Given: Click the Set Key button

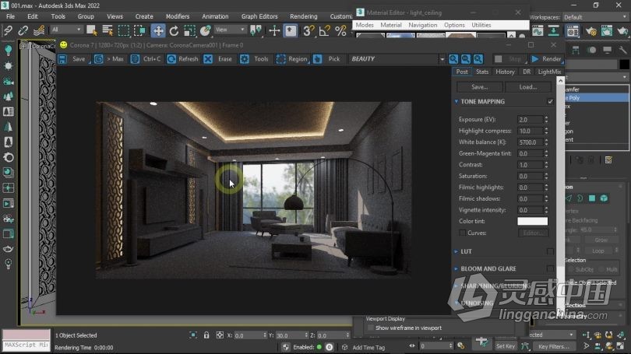Looking at the screenshot, I should (506, 346).
